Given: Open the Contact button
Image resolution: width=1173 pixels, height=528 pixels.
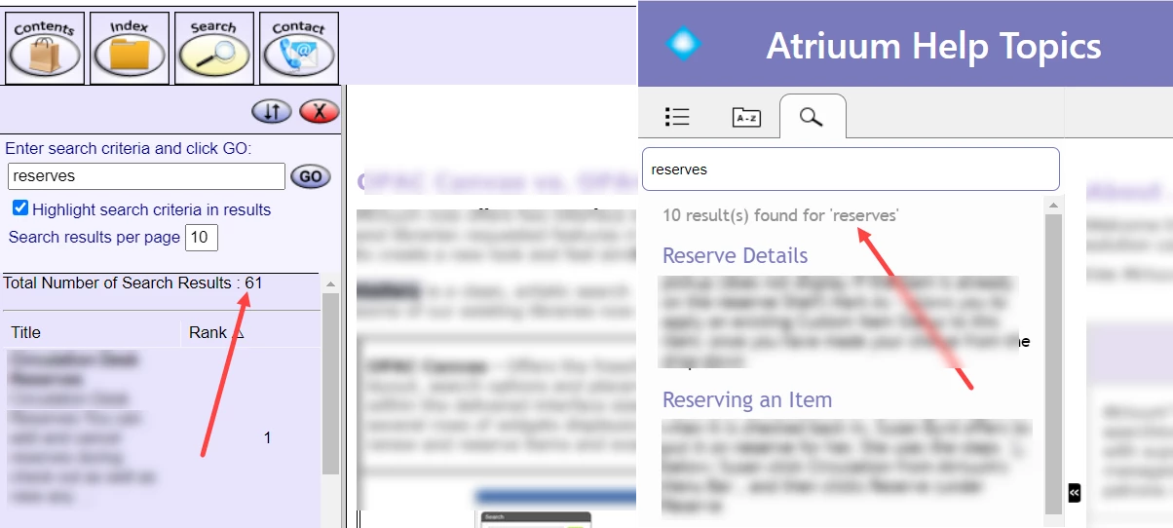Looking at the screenshot, I should [299, 49].
